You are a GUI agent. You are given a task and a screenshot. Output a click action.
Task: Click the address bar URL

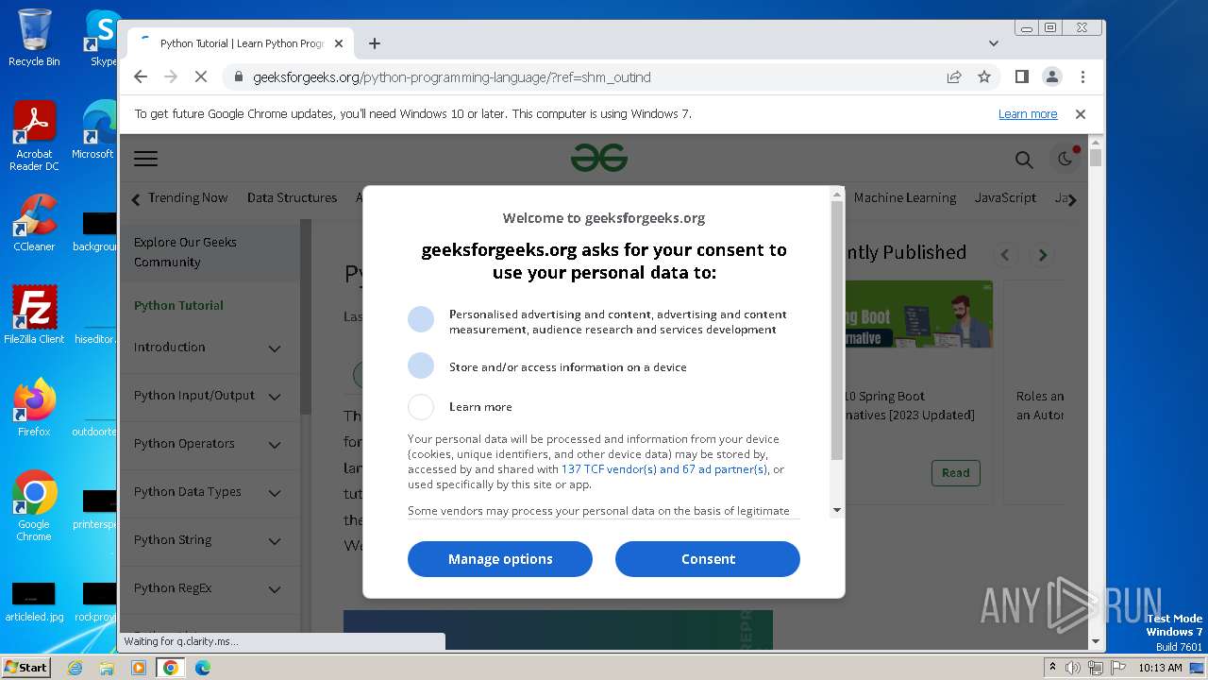click(451, 77)
